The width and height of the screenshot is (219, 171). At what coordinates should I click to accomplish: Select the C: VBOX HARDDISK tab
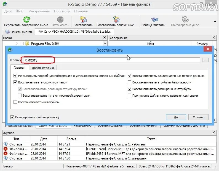click(74, 32)
